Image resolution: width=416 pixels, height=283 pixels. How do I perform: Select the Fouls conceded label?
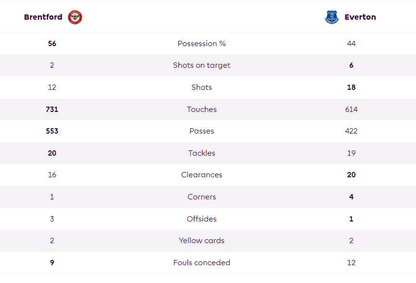(x=202, y=262)
